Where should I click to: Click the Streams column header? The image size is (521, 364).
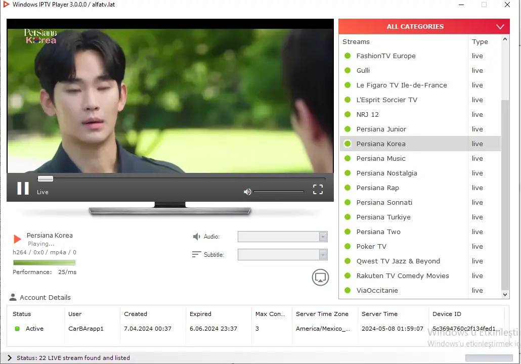tap(356, 41)
